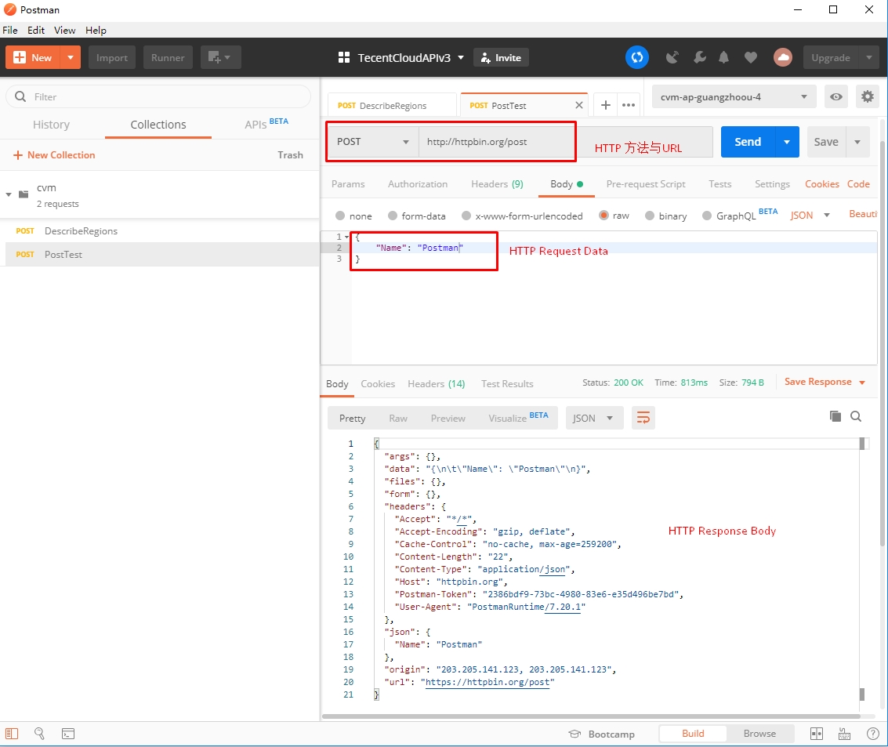Open the POST HTTP method dropdown

point(373,142)
